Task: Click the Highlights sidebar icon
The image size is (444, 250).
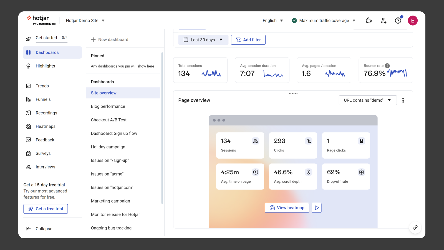Action: point(45,66)
